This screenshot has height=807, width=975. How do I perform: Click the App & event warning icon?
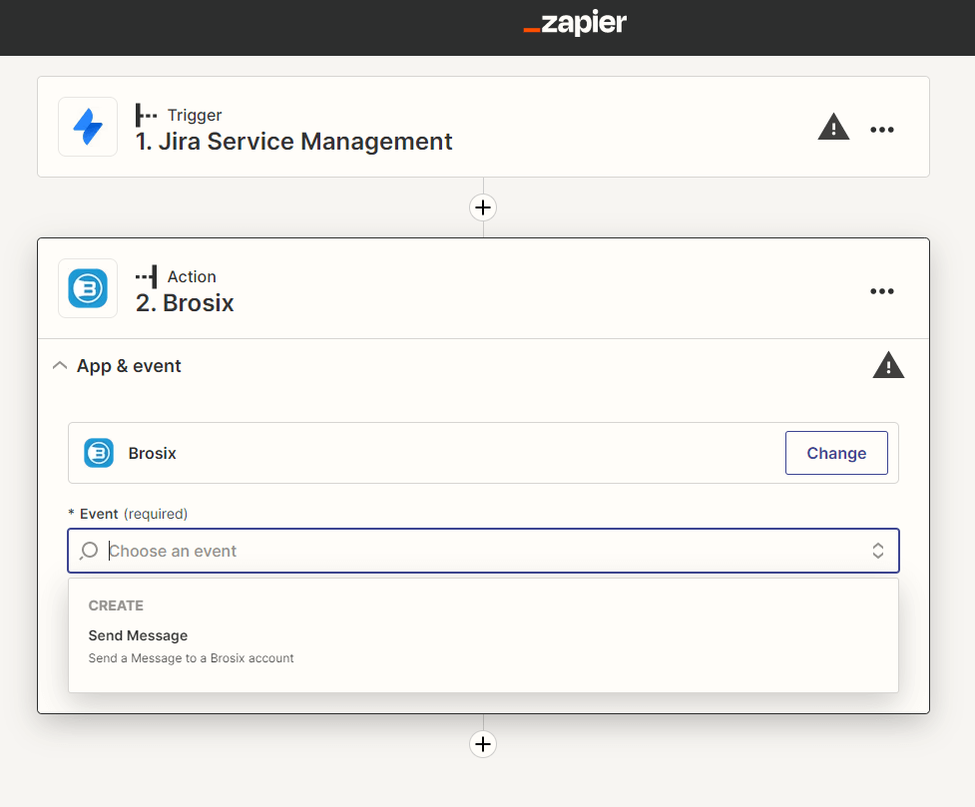[x=888, y=365]
